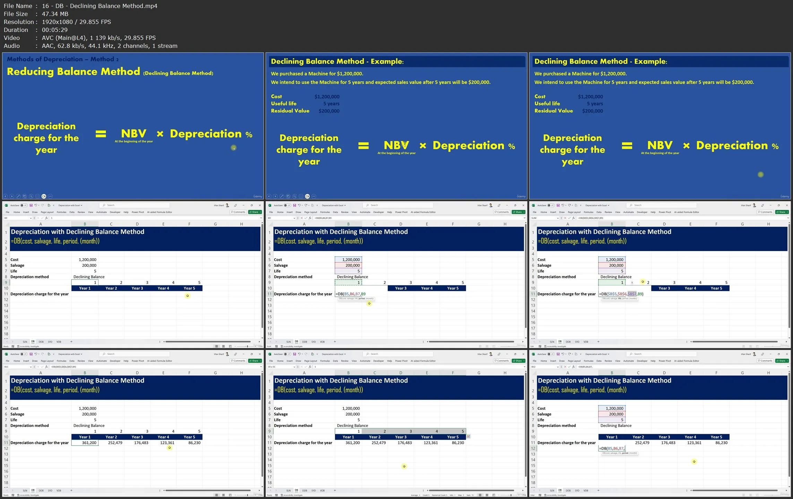Click Undo arrow in the Ready B9 Excel frame
793x499 pixels.
tap(35, 205)
